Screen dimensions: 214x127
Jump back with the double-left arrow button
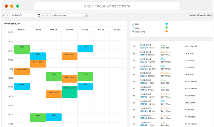4,15
